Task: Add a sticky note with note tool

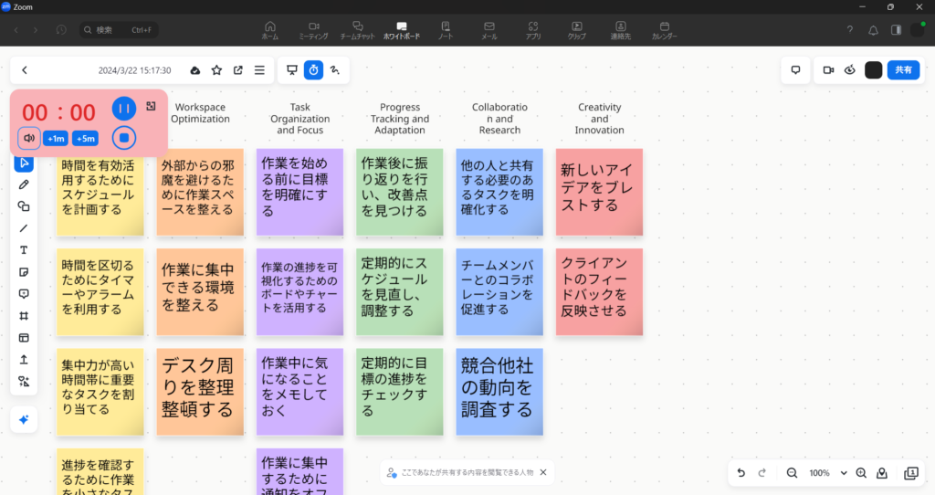Action: click(24, 272)
